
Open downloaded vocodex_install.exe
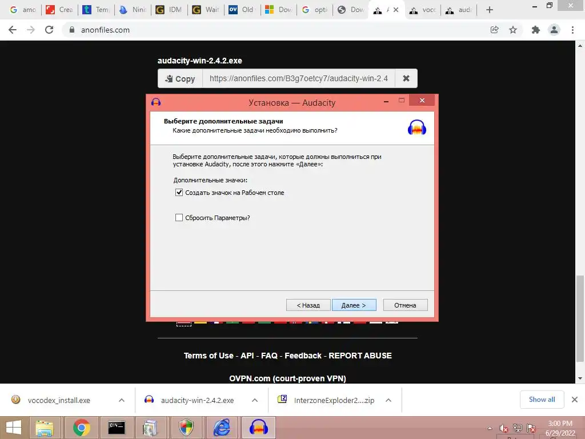click(x=59, y=400)
